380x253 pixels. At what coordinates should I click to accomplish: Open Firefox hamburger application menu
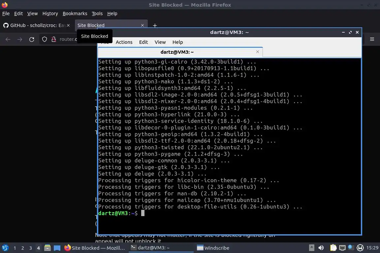pos(372,39)
